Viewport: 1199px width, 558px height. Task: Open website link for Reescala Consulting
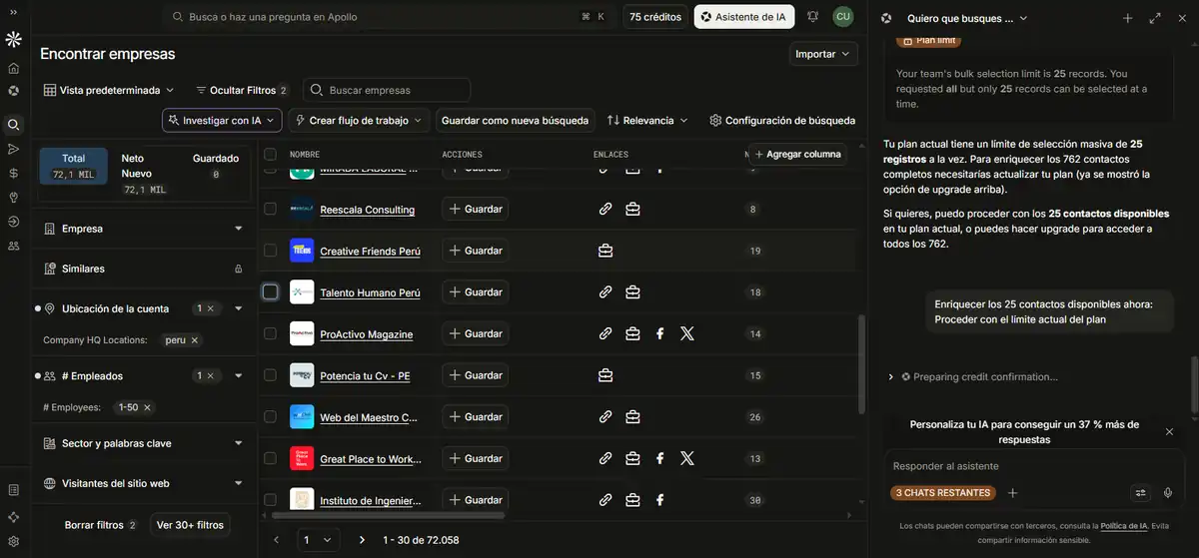[x=605, y=210]
